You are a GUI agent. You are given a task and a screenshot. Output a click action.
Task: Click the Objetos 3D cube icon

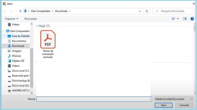pyautogui.click(x=9, y=61)
